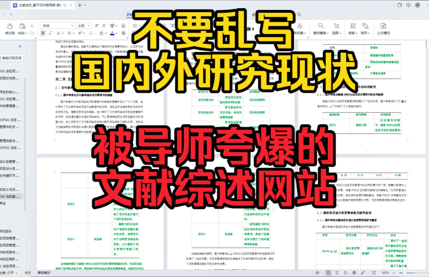This screenshot has height=277, width=429.
Task: Click the Paste (粘贴) clipboard icon
Action: click(22, 26)
